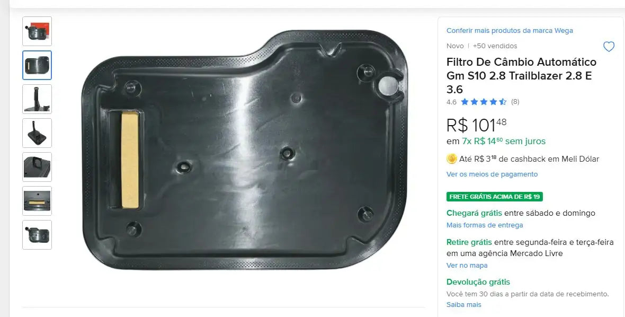The height and width of the screenshot is (317, 625).
Task: Open link to more Wega brand products
Action: [x=510, y=31]
